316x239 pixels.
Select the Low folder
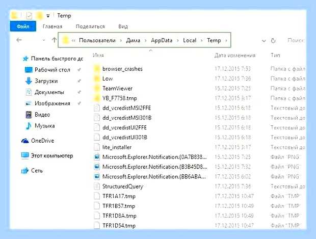[108, 78]
